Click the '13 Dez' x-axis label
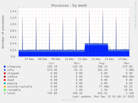 (x=109, y=59)
